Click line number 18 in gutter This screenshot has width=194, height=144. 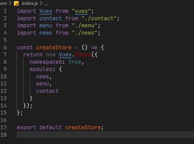[3, 135]
